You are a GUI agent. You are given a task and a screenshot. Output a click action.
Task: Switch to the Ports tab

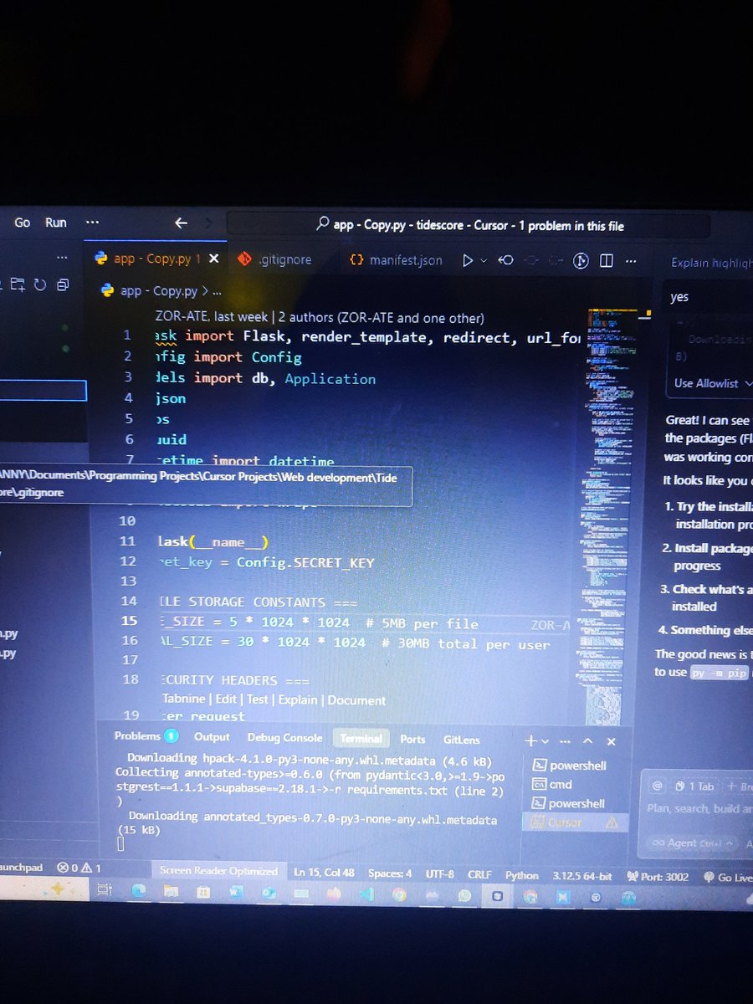412,739
